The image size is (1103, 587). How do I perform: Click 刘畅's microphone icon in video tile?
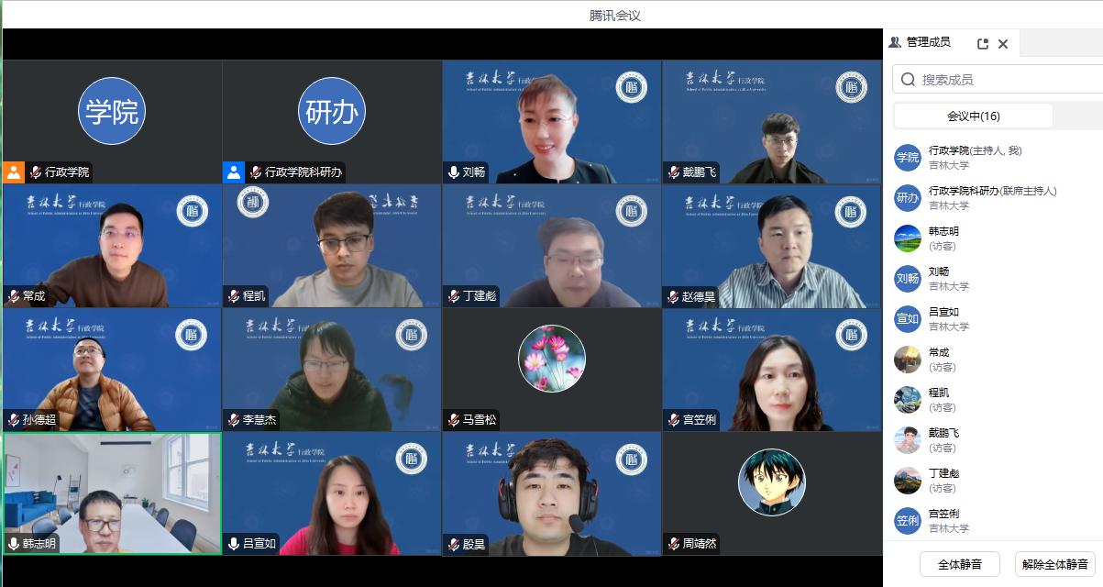pyautogui.click(x=453, y=172)
